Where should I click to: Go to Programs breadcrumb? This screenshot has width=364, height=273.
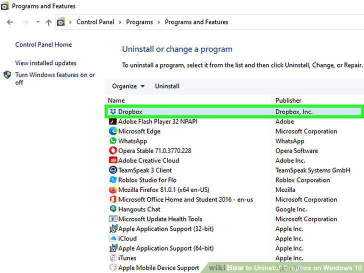[x=139, y=22]
